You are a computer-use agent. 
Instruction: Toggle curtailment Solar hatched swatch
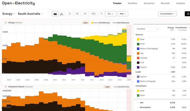138,91
